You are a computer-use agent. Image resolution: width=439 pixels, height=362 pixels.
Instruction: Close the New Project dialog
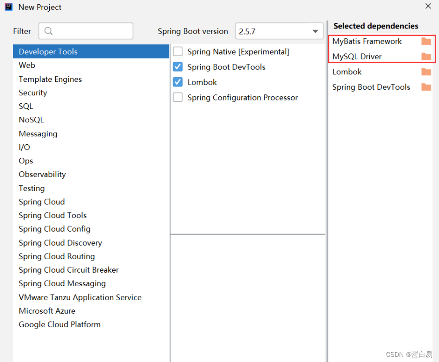click(428, 6)
